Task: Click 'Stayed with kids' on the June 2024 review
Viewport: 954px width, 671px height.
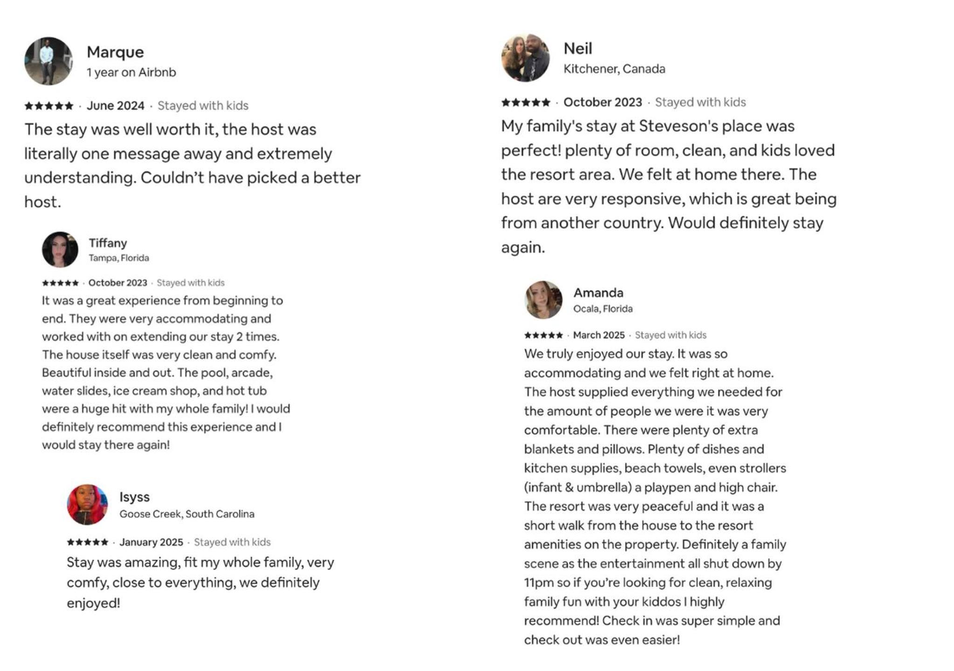Action: click(x=203, y=106)
